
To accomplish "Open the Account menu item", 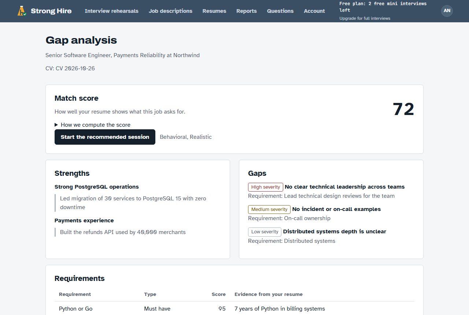I will (x=314, y=11).
